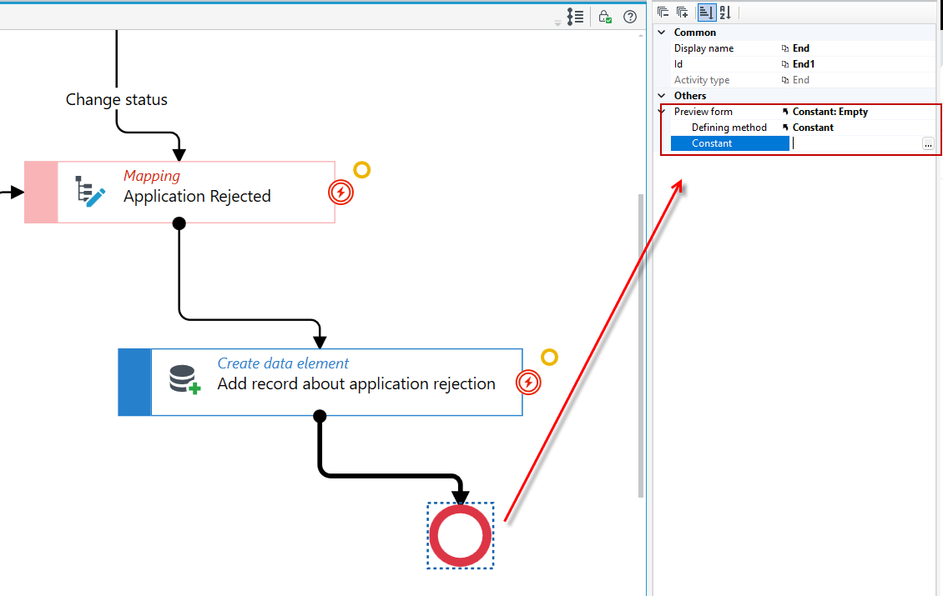Click the outline list icon in the diagram toolbar

pyautogui.click(x=575, y=17)
